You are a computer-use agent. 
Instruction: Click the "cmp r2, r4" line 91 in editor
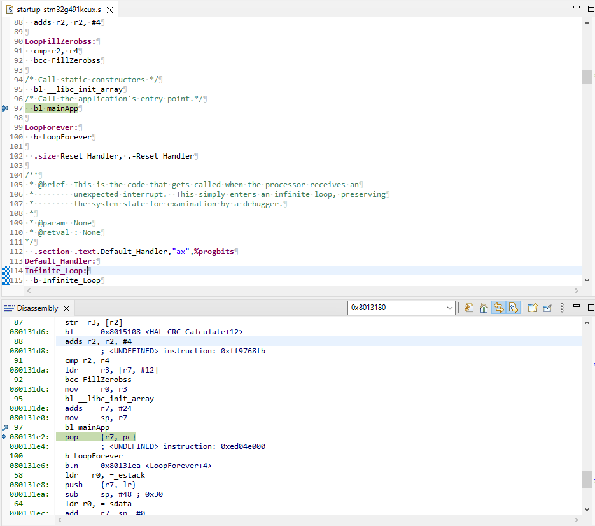pyautogui.click(x=56, y=51)
